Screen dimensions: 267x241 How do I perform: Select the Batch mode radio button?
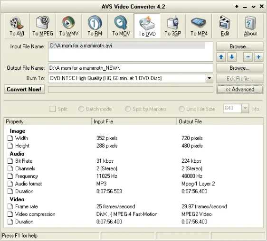(x=81, y=109)
